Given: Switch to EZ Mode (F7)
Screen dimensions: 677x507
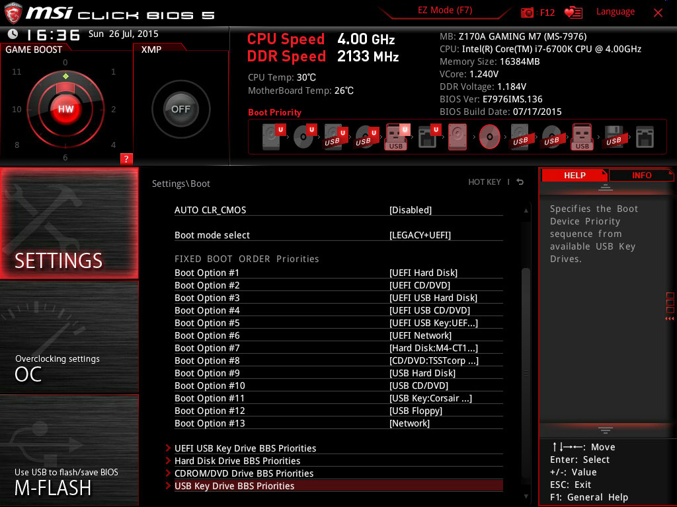Looking at the screenshot, I should [445, 11].
